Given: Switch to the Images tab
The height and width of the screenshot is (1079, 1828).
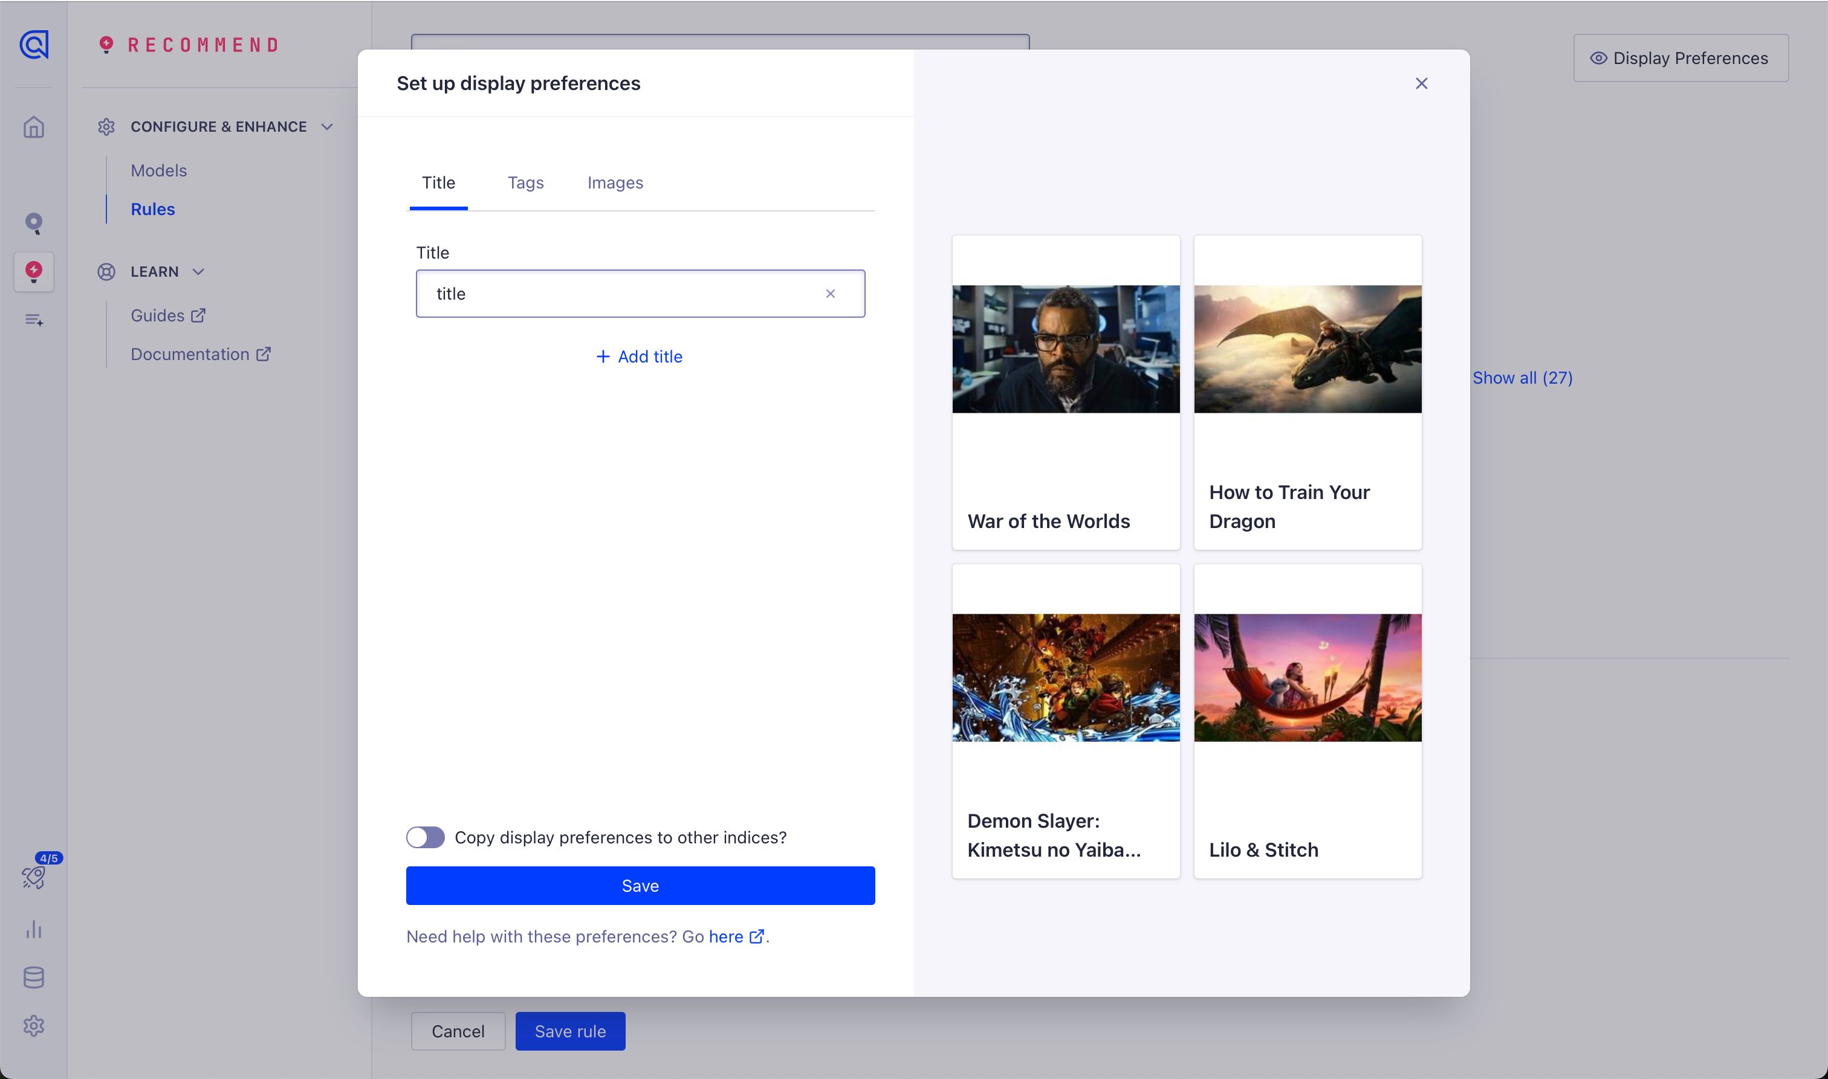Looking at the screenshot, I should [615, 183].
